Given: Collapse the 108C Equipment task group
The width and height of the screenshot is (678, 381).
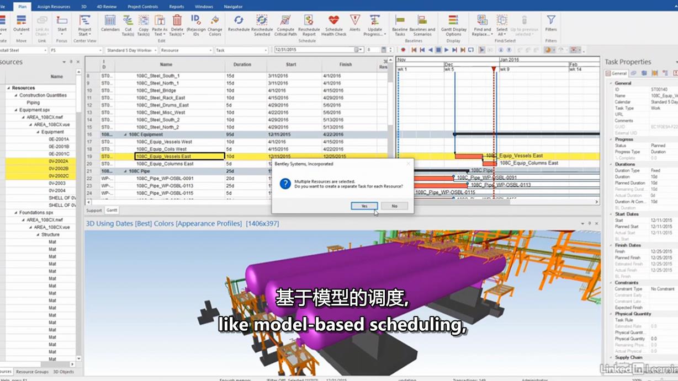Looking at the screenshot, I should coord(125,135).
